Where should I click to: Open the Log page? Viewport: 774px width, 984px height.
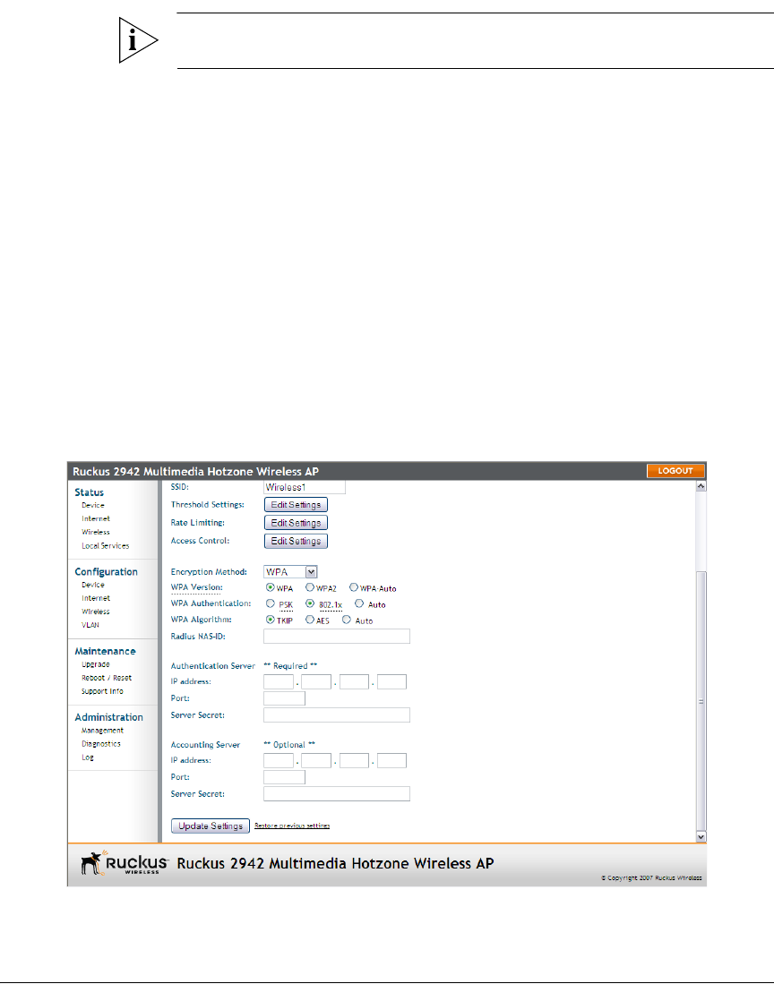point(87,757)
